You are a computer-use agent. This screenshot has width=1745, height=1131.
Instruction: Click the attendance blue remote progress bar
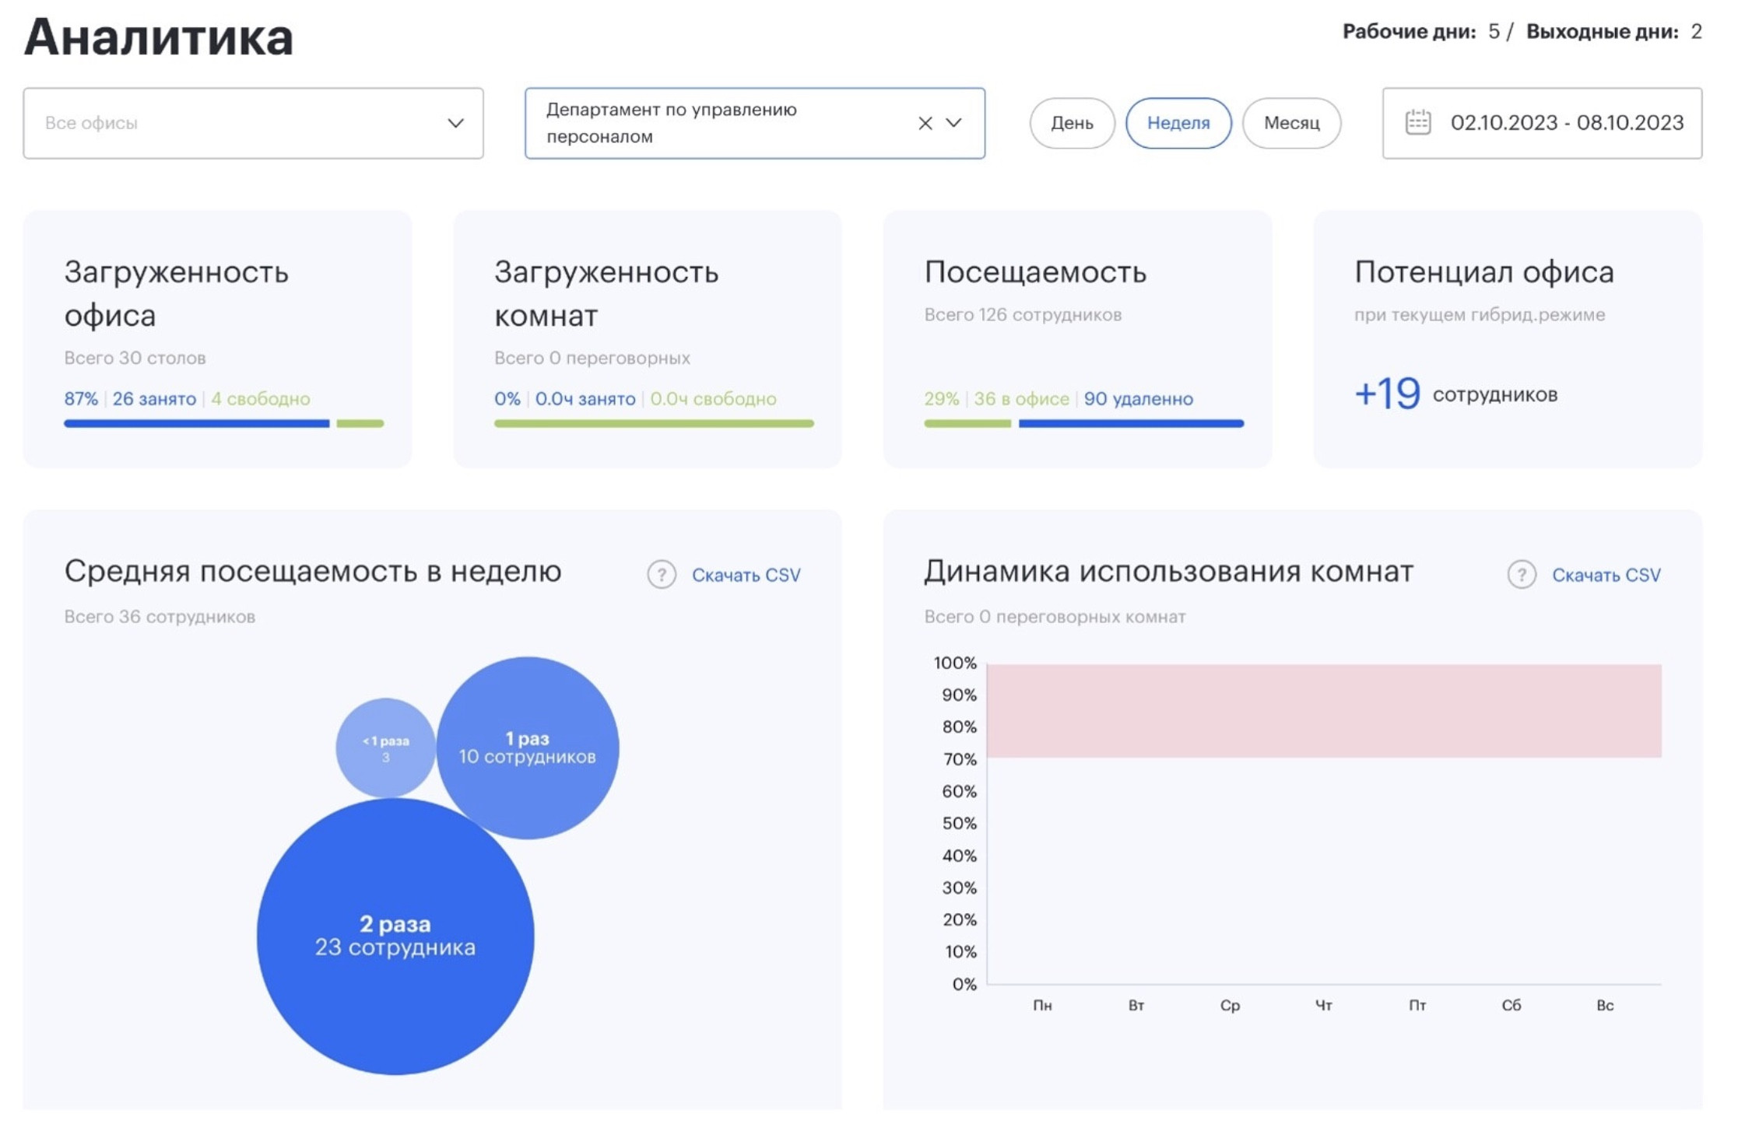tap(1130, 424)
